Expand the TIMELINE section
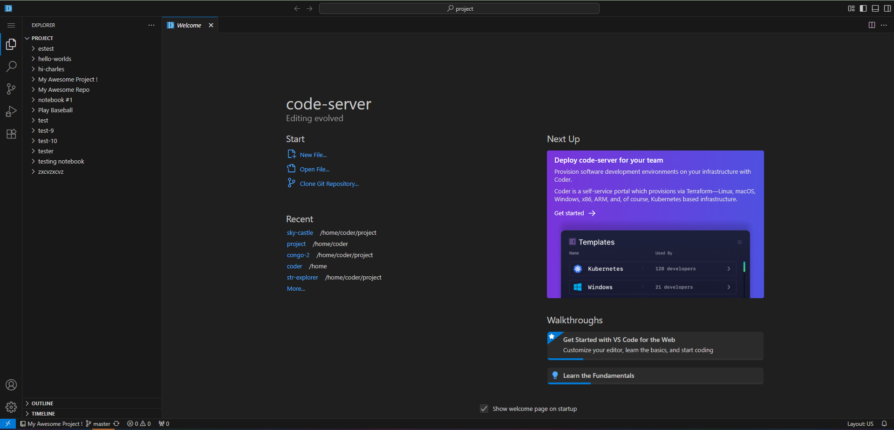Viewport: 894px width, 430px height. click(x=92, y=414)
